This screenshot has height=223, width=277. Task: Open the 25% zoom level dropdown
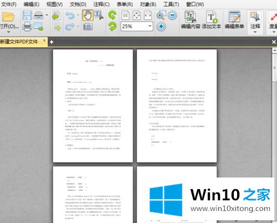(x=150, y=27)
